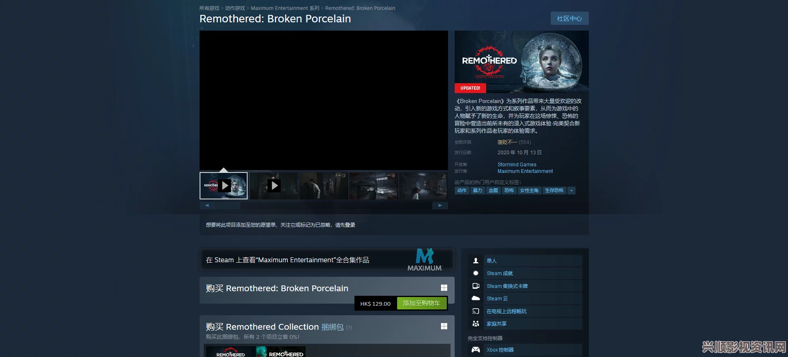Click the main video player area
788x357 pixels.
point(324,100)
